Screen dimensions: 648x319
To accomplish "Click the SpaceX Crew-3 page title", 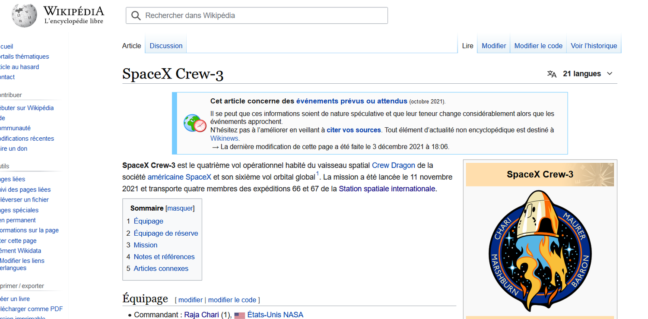I will click(173, 74).
